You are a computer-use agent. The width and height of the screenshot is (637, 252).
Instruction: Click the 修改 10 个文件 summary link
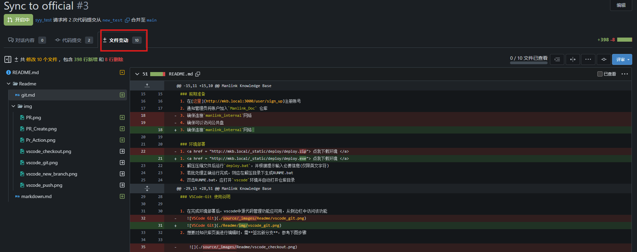(x=42, y=59)
